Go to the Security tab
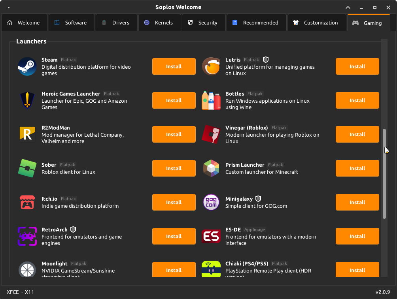The height and width of the screenshot is (299, 397). tap(204, 23)
